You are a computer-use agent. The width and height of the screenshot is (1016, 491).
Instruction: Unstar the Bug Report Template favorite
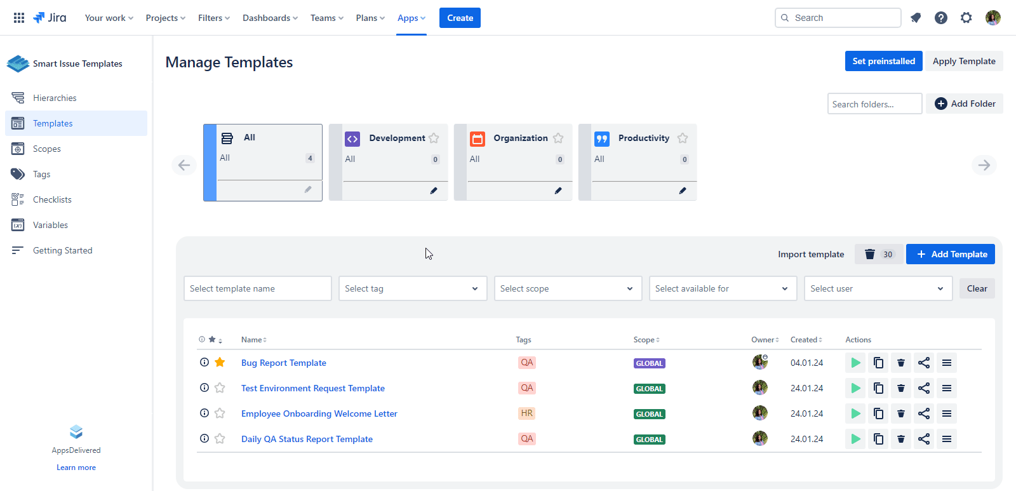(220, 362)
